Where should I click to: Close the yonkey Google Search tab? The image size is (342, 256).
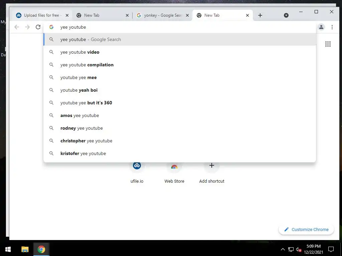click(187, 15)
